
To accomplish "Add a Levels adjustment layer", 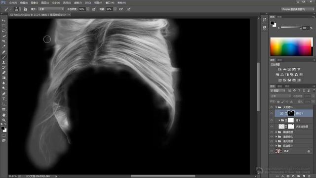I will (x=284, y=69).
